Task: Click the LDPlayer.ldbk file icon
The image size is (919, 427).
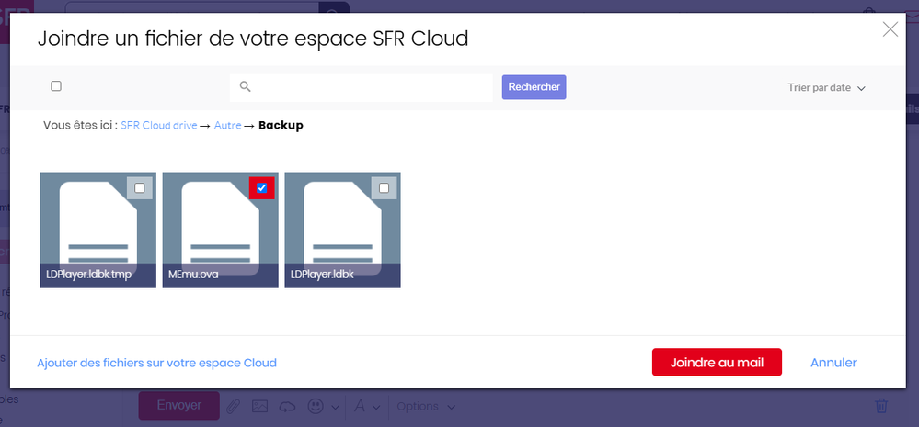Action: point(342,225)
